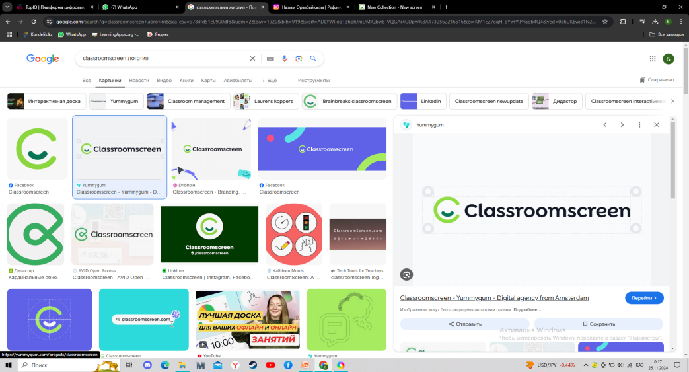Bookmark this page with the star icon
Viewport: 689px width, 372px height.
605,22
